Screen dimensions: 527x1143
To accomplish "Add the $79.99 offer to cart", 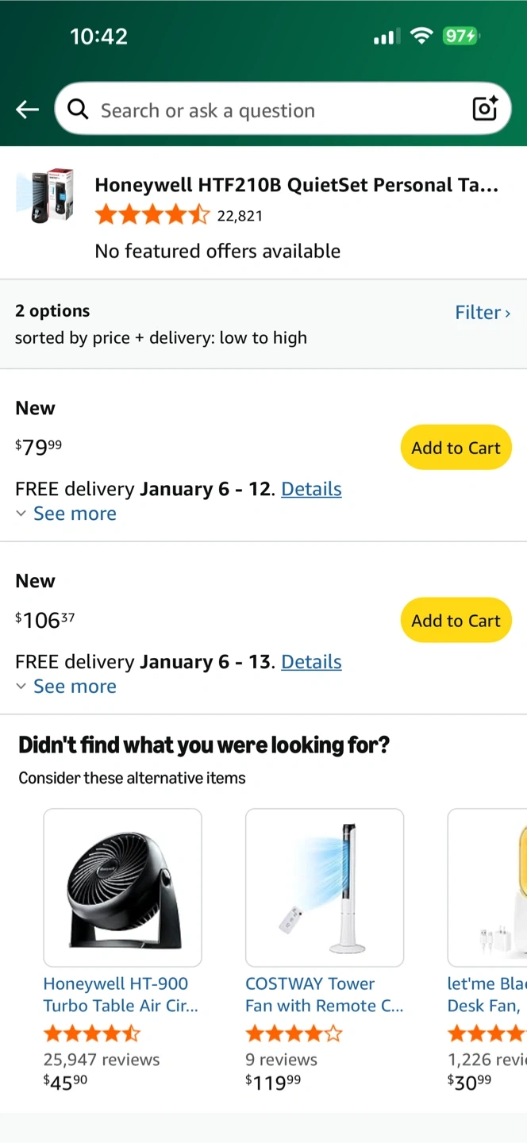I will pos(456,448).
